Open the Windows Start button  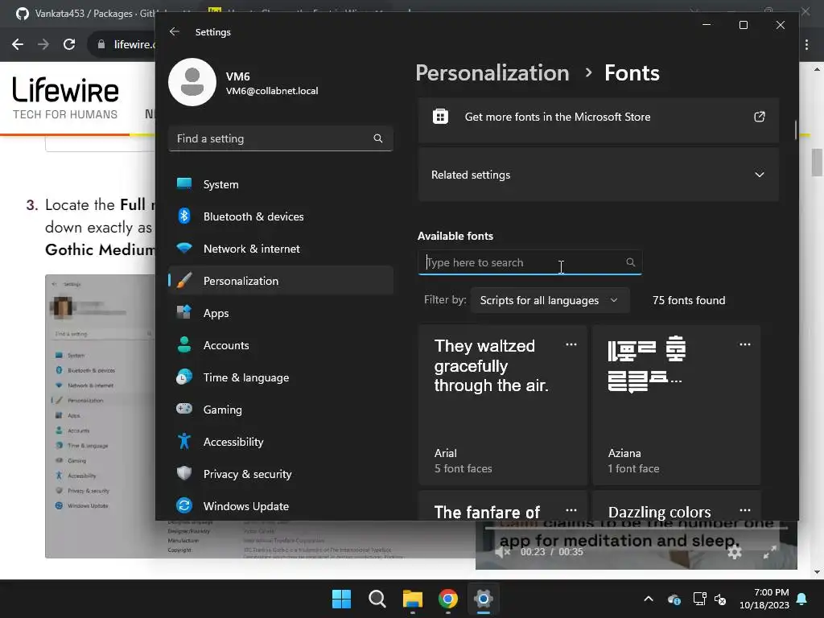(341, 599)
